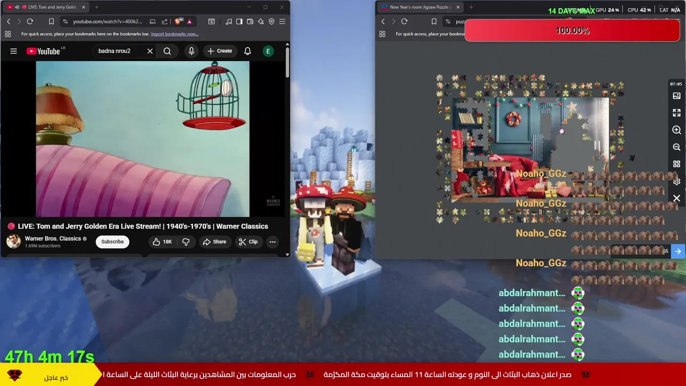Like the video showing 18K likes

162,242
